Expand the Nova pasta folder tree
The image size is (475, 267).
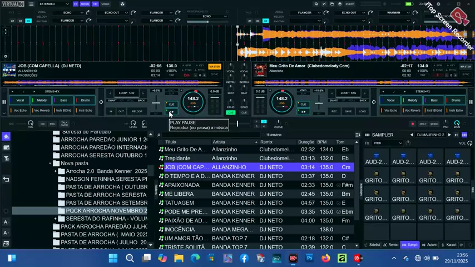click(x=50, y=164)
